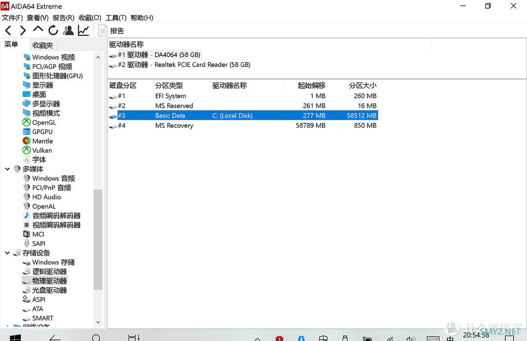Collapse the 多媒体 tree branch
This screenshot has height=341, width=527.
[x=7, y=169]
